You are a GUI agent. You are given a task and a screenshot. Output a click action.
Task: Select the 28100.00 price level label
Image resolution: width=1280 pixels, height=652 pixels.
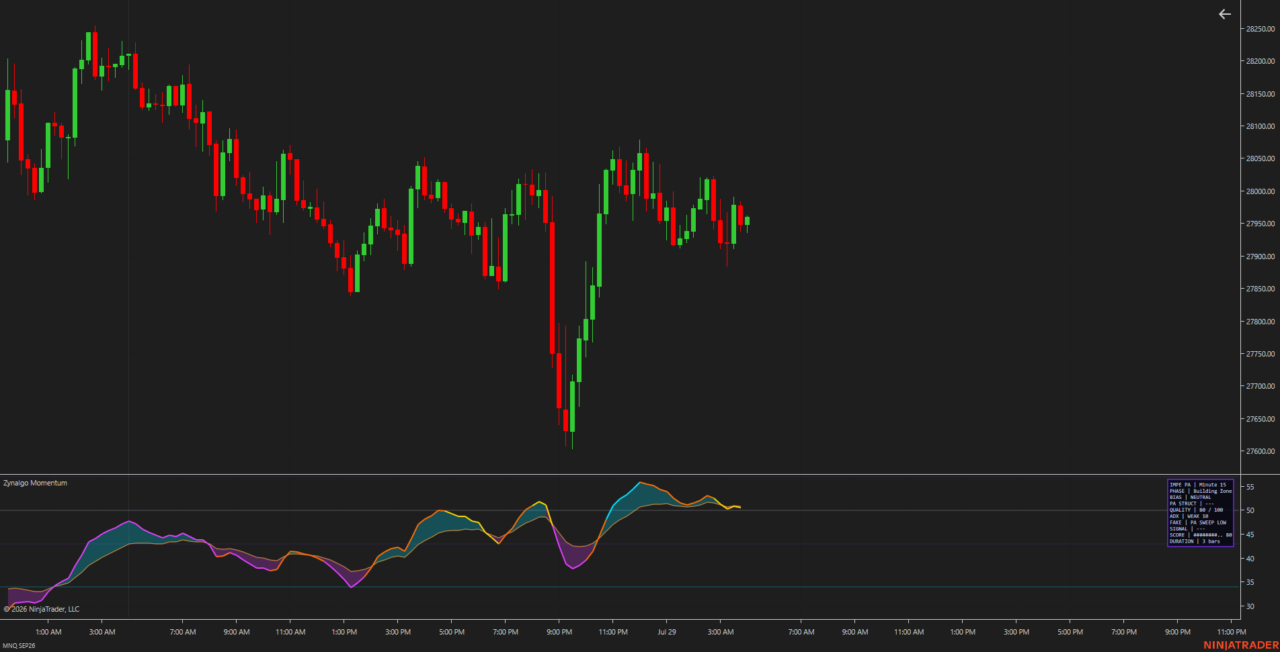tap(1260, 126)
